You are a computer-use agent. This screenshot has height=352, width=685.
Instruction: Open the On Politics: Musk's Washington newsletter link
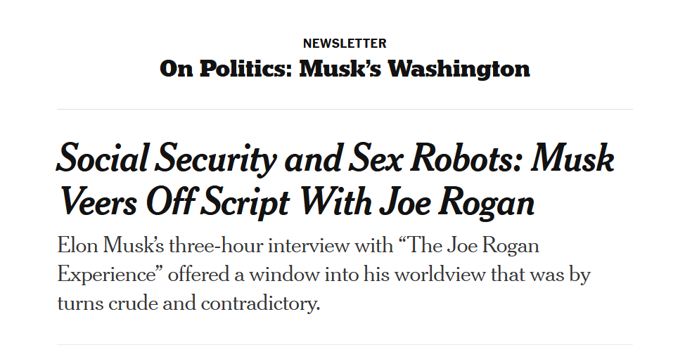pos(345,68)
